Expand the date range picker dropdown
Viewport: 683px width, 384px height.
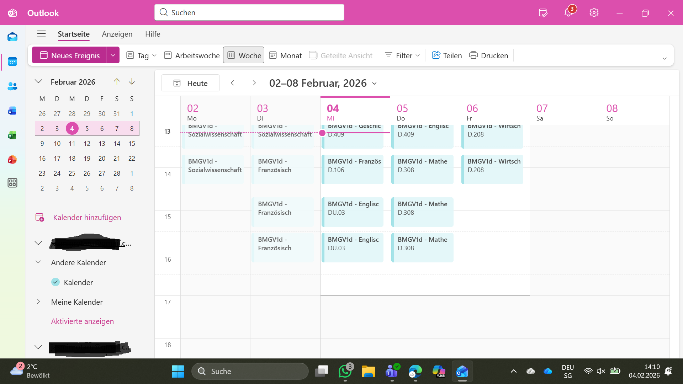374,83
